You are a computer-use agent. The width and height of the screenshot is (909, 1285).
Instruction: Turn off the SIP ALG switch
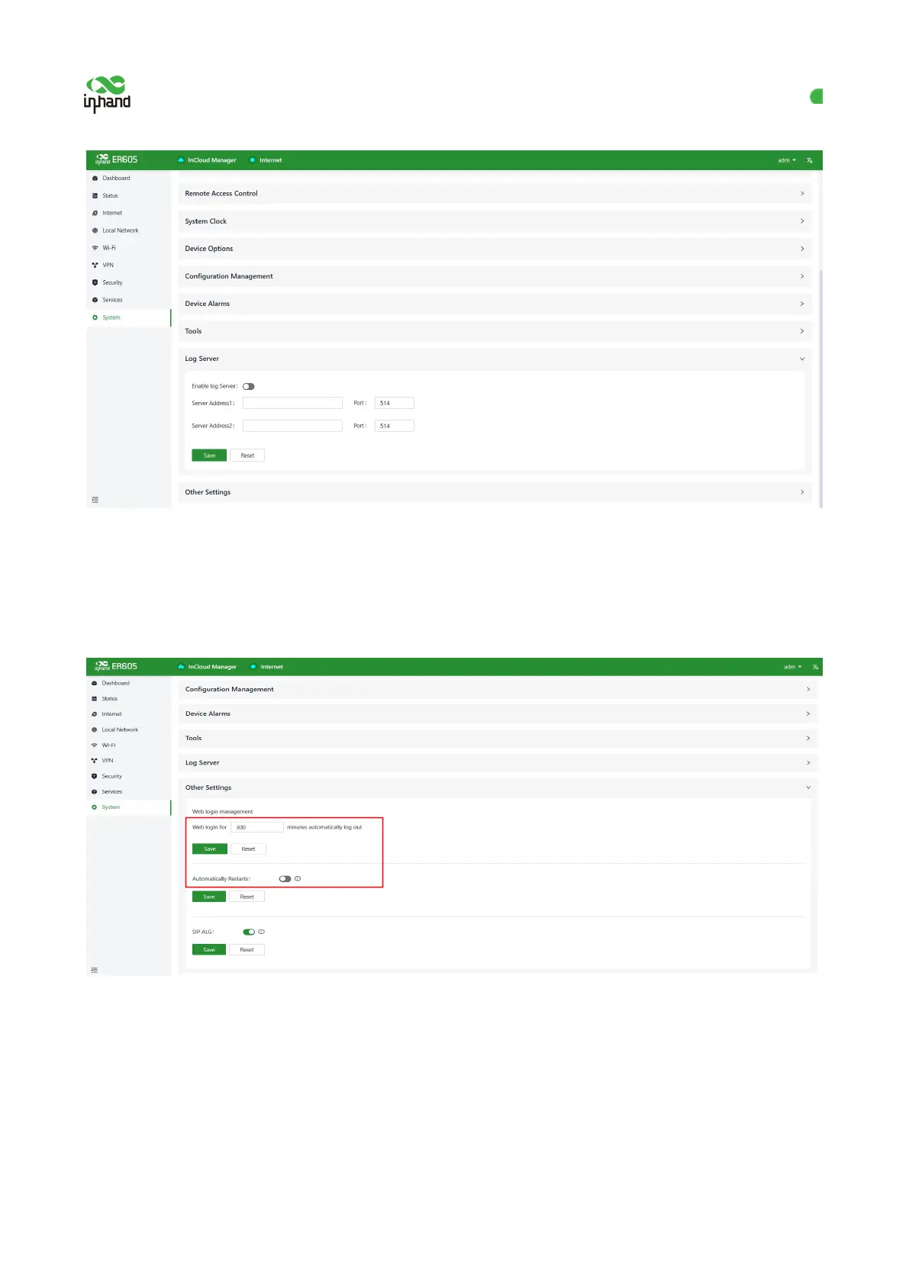pyautogui.click(x=249, y=932)
